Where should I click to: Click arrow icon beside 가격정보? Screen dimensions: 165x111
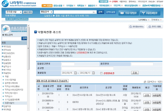pos(75,6)
